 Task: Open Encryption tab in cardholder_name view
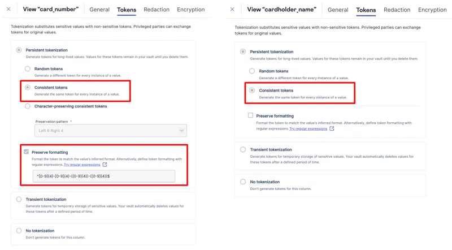[x=432, y=10]
